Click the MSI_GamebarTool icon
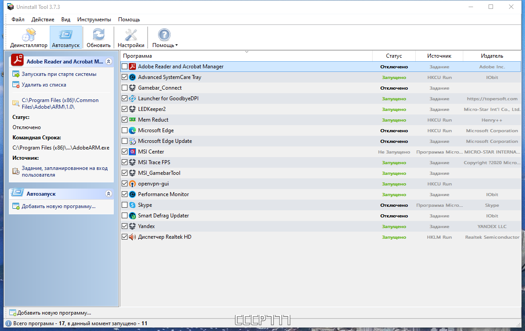The width and height of the screenshot is (525, 331). [132, 173]
